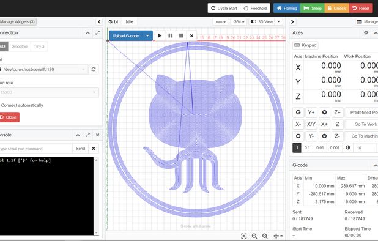Image resolution: width=378 pixels, height=241 pixels.
Task: Expand Connection widget to fullscreen
Action: click(x=97, y=33)
